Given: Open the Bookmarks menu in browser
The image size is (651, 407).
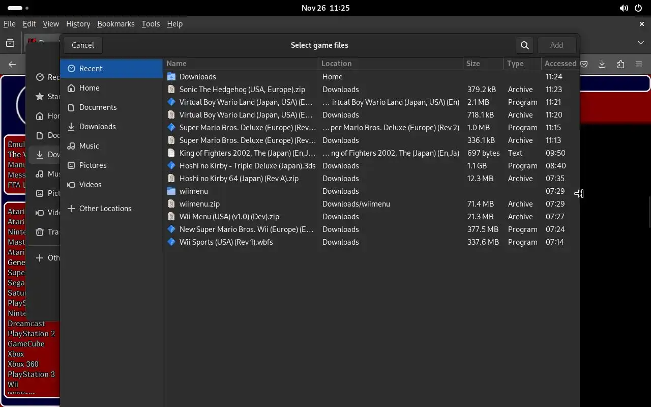Looking at the screenshot, I should pyautogui.click(x=116, y=24).
